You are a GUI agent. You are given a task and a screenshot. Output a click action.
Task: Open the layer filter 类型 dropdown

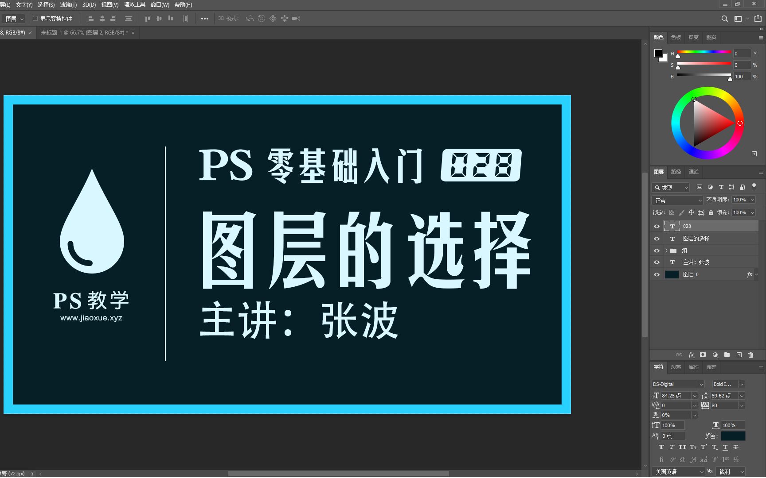click(670, 188)
